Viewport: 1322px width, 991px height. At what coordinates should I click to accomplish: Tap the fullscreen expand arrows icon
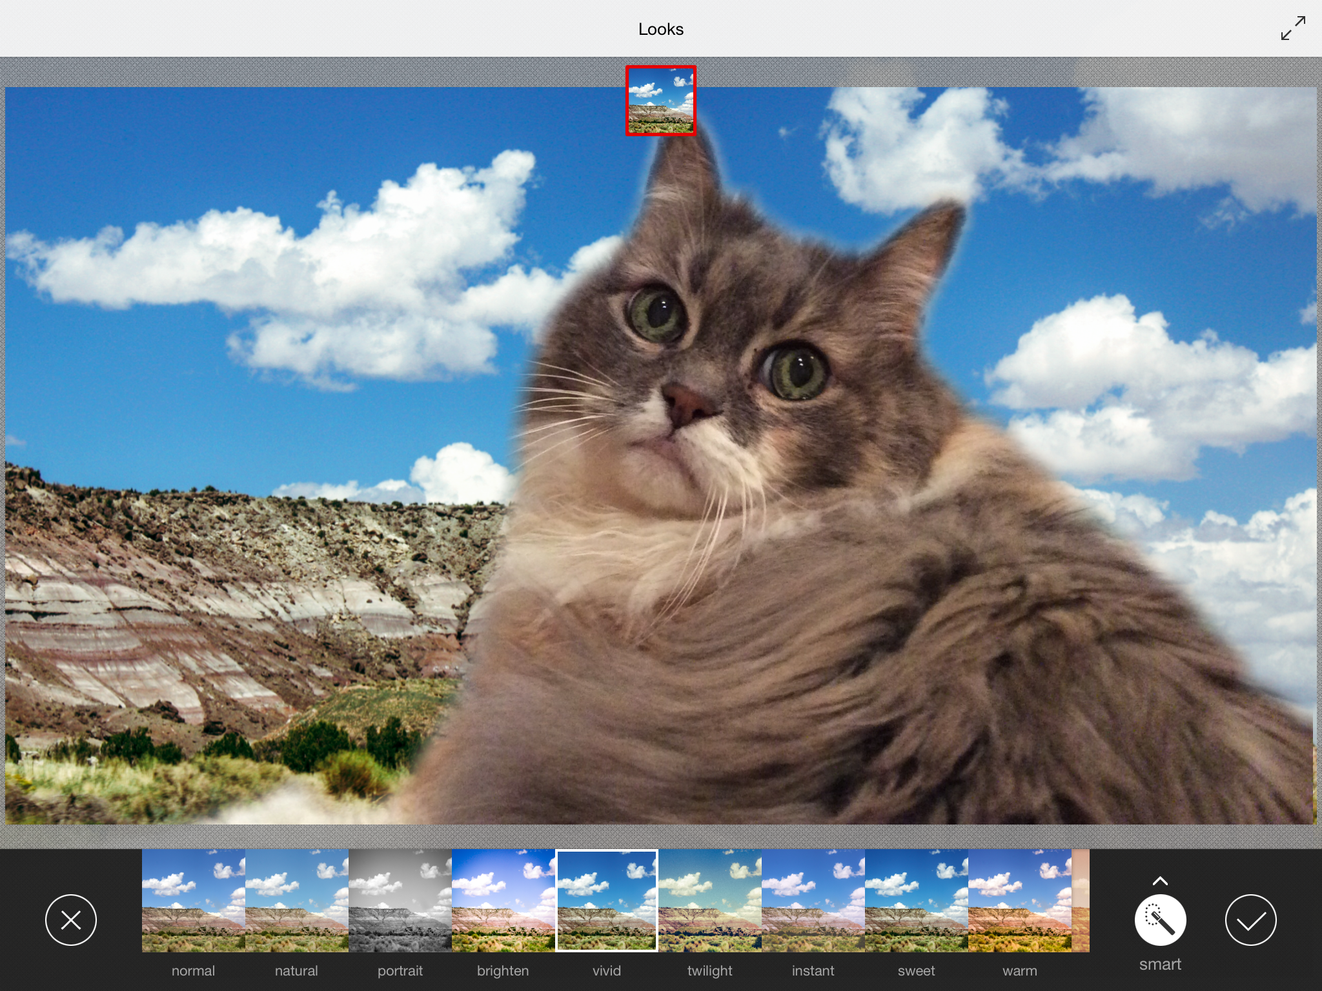point(1293,28)
